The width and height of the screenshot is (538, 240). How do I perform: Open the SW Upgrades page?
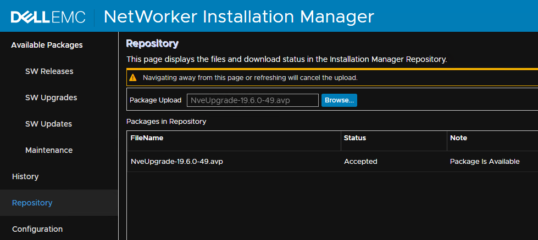pyautogui.click(x=51, y=98)
